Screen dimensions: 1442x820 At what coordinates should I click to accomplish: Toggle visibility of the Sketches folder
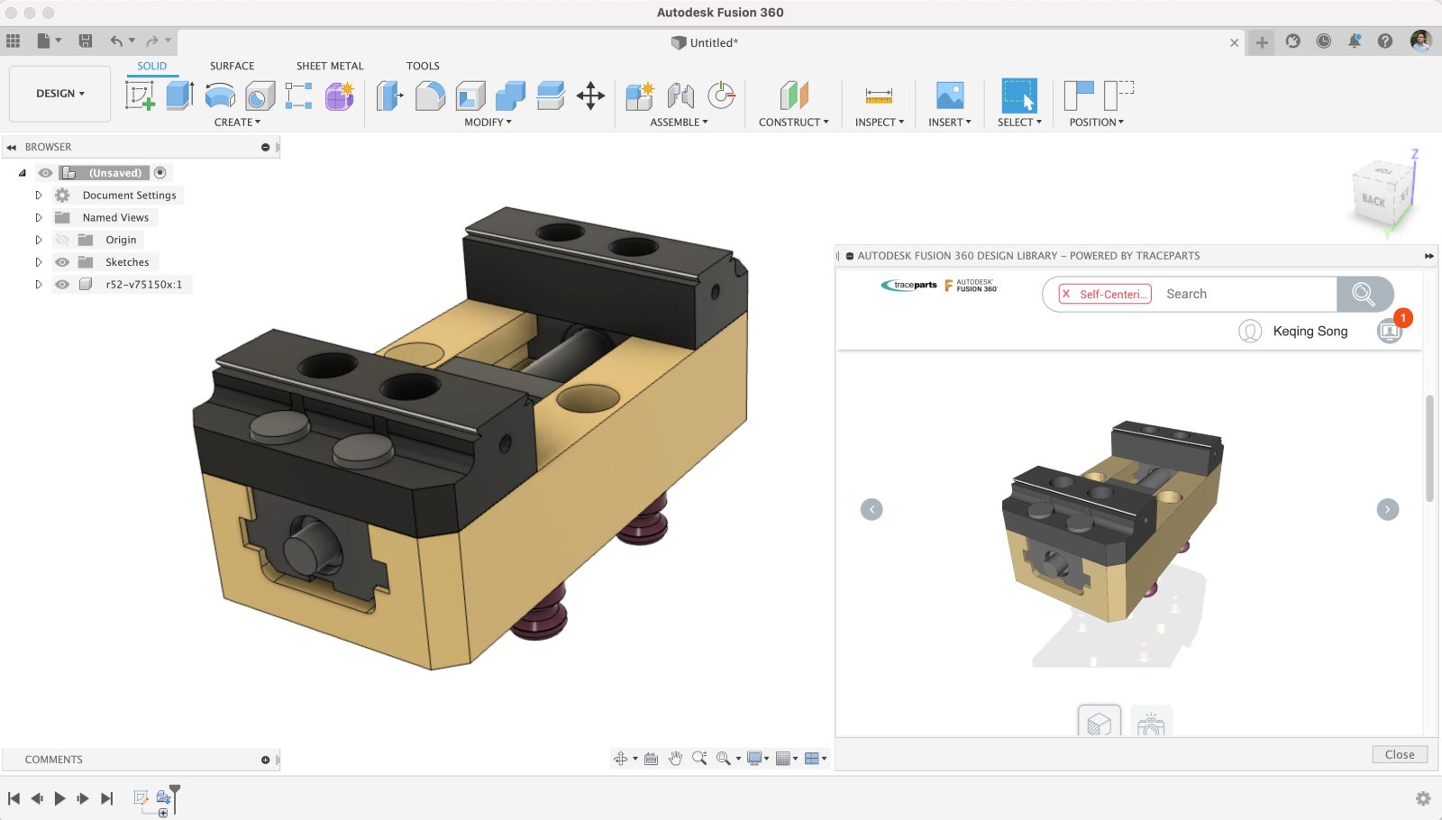pos(61,261)
